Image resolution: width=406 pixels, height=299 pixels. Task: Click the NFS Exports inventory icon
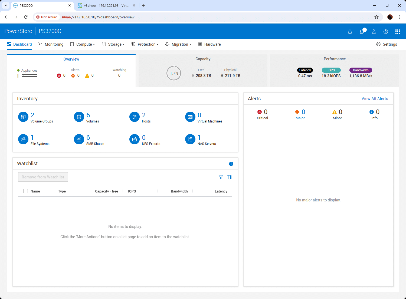(135, 139)
